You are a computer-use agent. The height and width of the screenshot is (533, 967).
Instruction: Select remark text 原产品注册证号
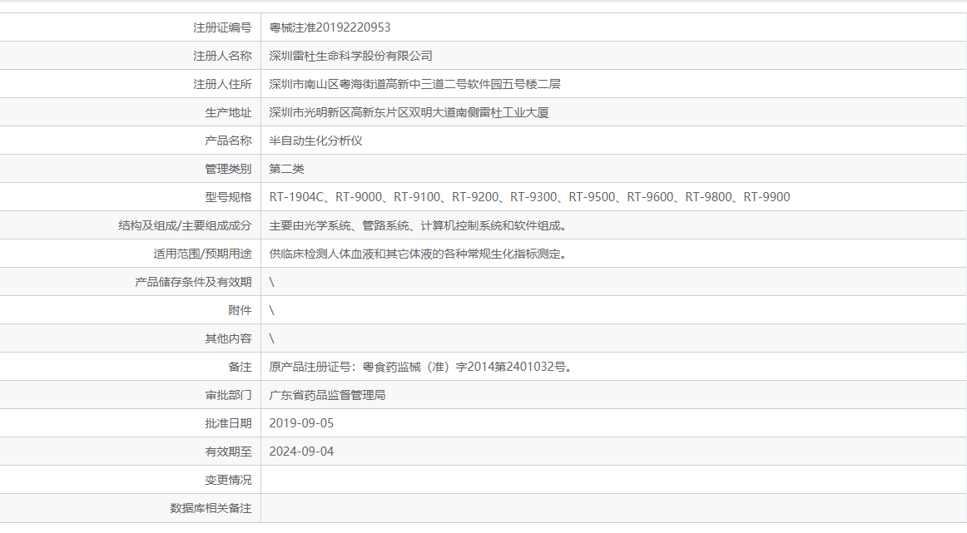(422, 367)
